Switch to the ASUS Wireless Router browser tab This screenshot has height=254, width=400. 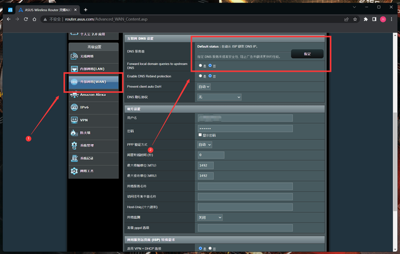click(47, 10)
